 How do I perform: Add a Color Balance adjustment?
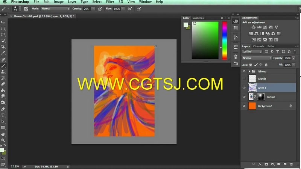click(256, 33)
